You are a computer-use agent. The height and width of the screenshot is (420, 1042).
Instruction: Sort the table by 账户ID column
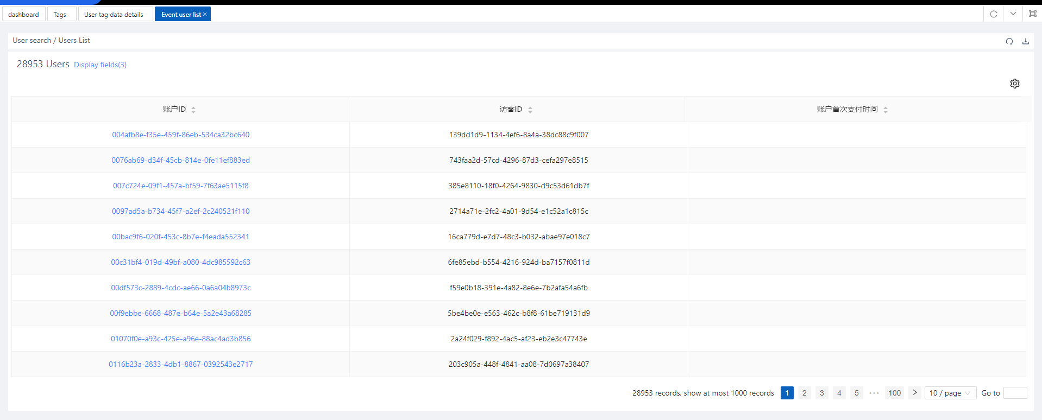coord(193,110)
